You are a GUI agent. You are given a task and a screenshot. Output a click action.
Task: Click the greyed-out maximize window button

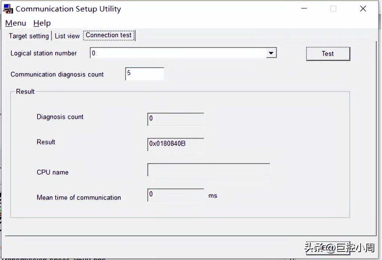(333, 9)
